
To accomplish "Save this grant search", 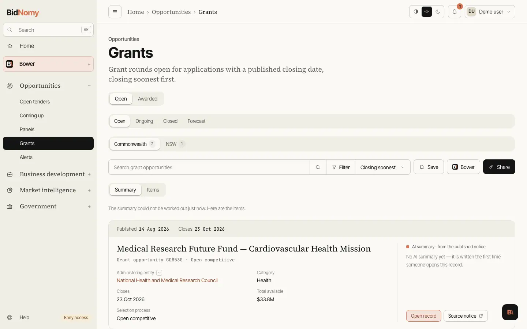I will (x=429, y=167).
